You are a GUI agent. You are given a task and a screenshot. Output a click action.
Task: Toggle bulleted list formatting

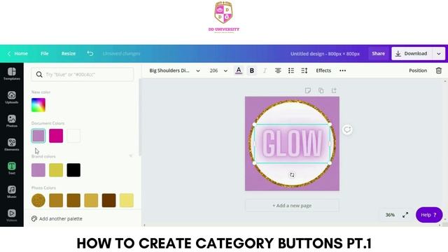291,71
